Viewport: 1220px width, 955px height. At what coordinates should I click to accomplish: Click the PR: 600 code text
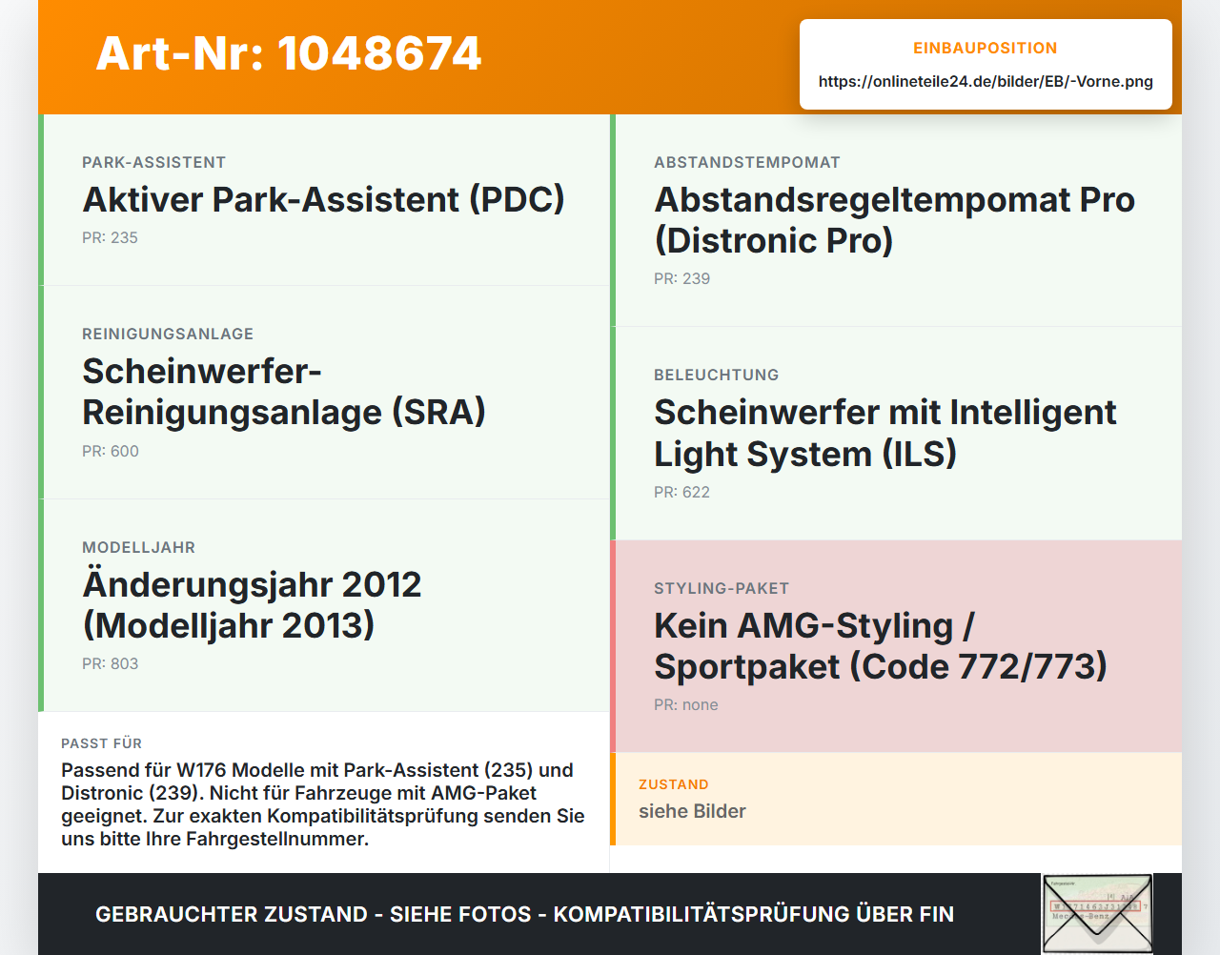(111, 451)
